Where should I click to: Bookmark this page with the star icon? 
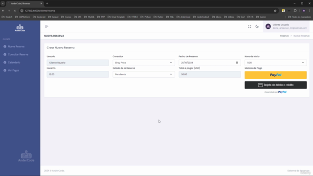click(x=275, y=11)
